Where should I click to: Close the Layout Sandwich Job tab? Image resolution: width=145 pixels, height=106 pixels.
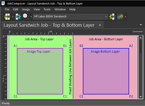[100, 25]
